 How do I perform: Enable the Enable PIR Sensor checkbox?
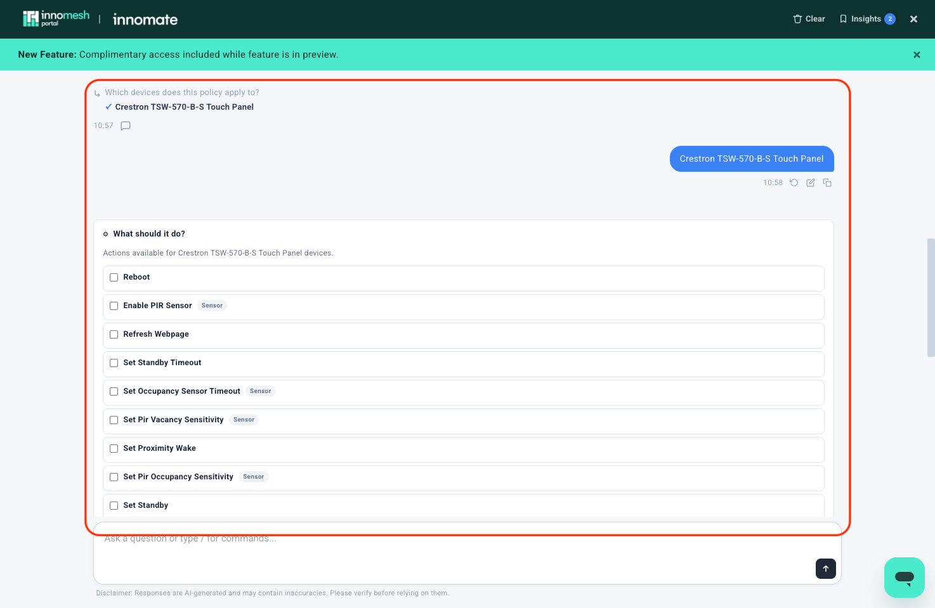(114, 306)
